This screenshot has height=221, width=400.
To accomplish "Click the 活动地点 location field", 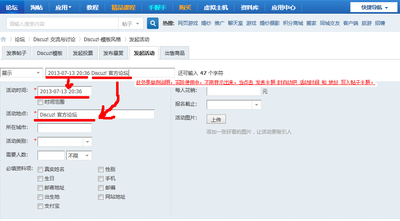I will [96, 114].
